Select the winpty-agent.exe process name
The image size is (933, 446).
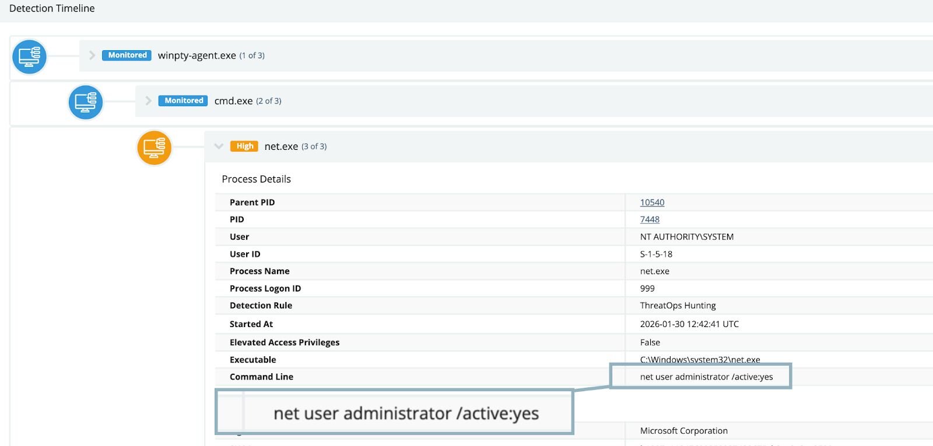point(197,55)
